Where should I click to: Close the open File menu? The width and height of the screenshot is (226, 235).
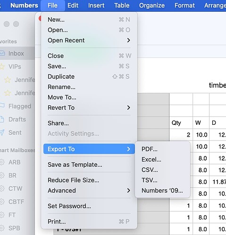[x=52, y=6]
